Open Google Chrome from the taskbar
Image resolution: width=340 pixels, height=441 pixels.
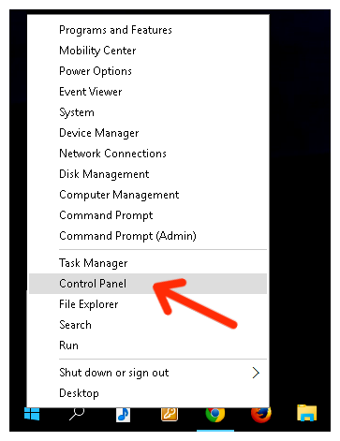tap(215, 415)
